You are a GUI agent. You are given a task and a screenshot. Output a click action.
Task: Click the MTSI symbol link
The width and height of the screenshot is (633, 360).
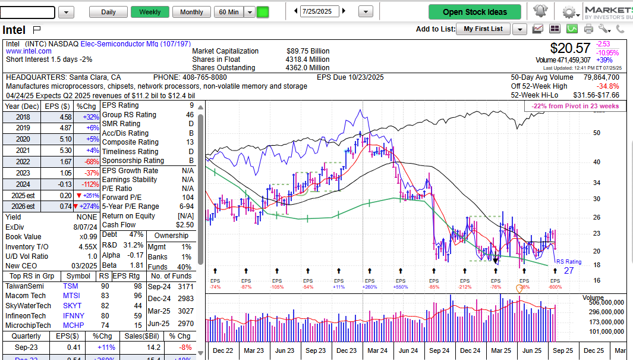pos(71,296)
